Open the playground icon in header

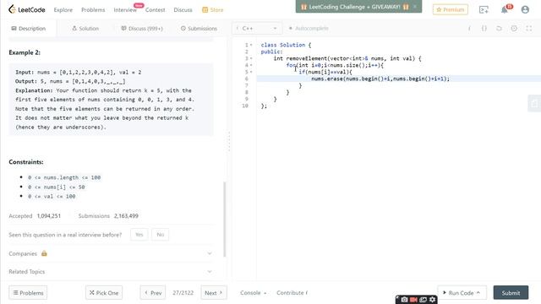point(484,9)
